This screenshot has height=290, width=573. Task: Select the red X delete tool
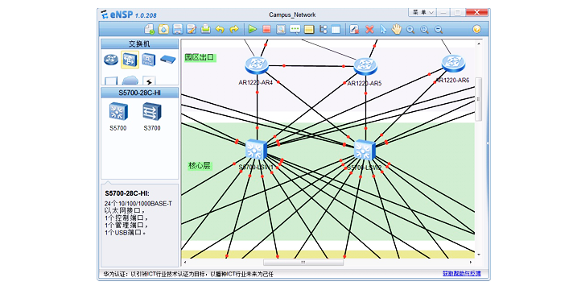tap(369, 29)
